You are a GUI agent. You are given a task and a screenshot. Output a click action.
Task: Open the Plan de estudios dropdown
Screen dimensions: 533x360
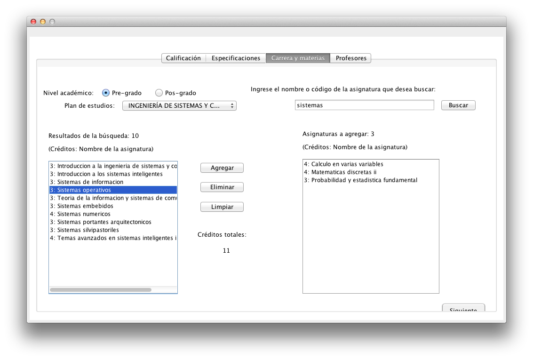tap(180, 106)
